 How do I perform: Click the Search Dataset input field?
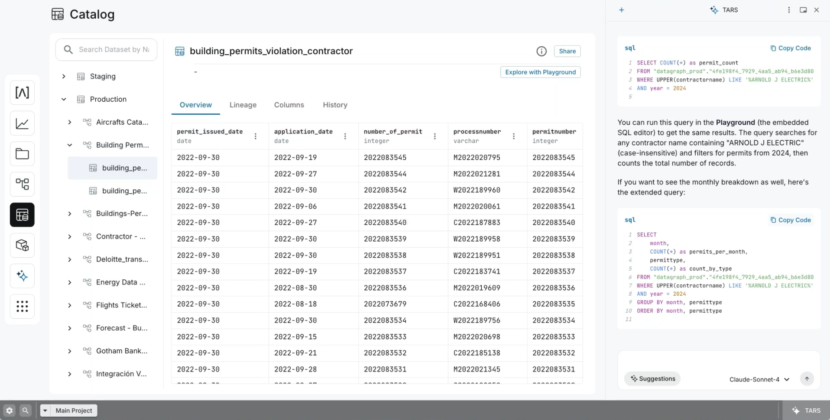pos(113,49)
